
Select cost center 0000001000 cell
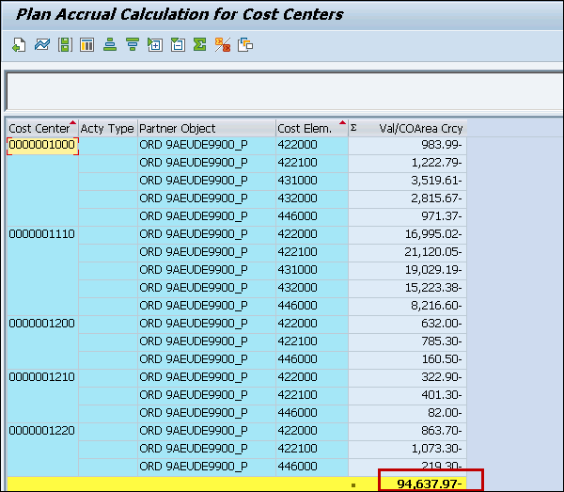tap(42, 144)
